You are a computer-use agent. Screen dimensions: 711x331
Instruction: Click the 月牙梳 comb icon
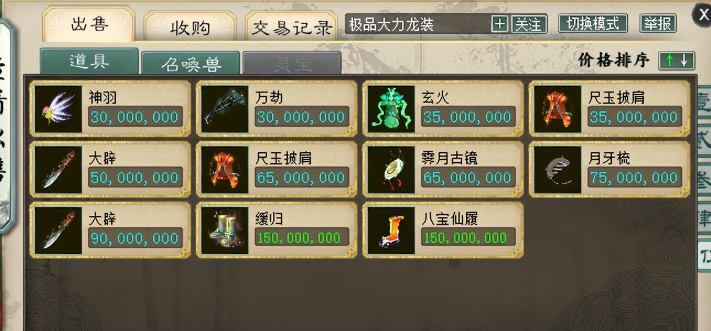pos(558,170)
